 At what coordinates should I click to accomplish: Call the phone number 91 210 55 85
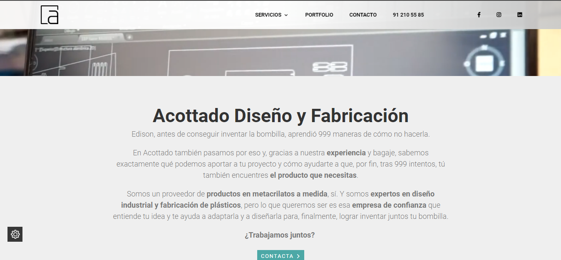click(x=408, y=15)
